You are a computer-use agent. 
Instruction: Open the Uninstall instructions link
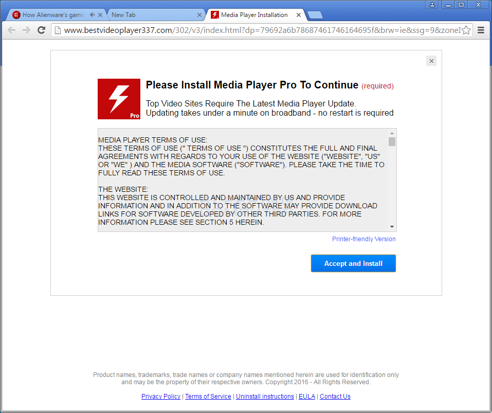pyautogui.click(x=265, y=397)
